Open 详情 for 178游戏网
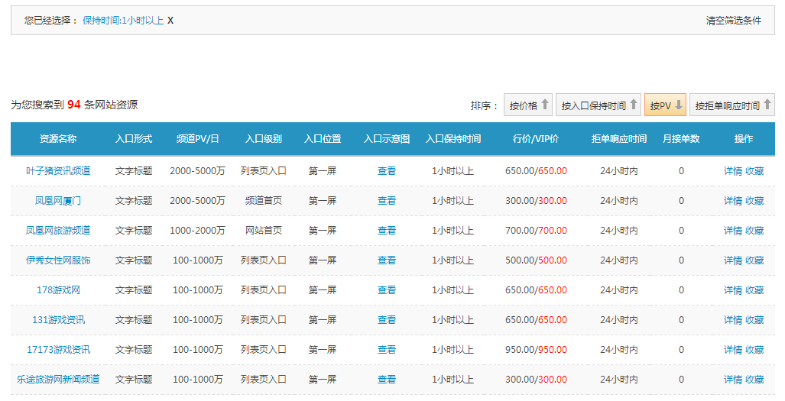This screenshot has height=401, width=785. (733, 290)
